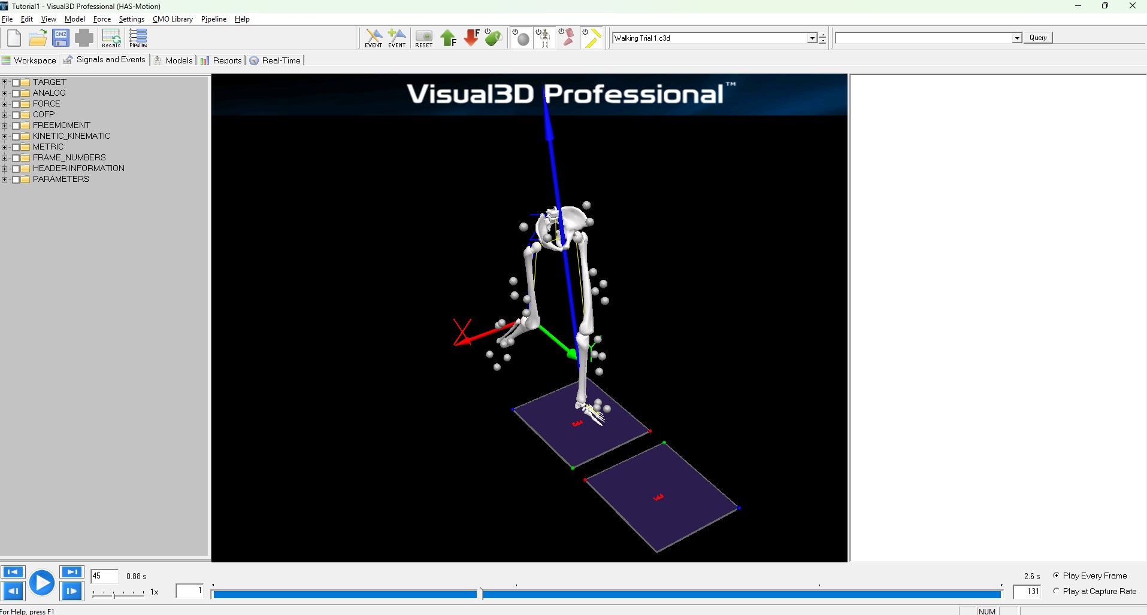Viewport: 1147px width, 615px height.
Task: Open the CMO Library menu
Action: [x=172, y=19]
